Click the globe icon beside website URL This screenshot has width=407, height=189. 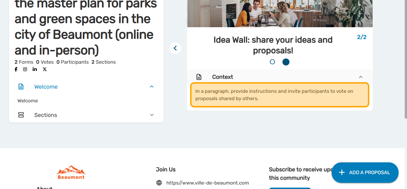[x=159, y=183]
